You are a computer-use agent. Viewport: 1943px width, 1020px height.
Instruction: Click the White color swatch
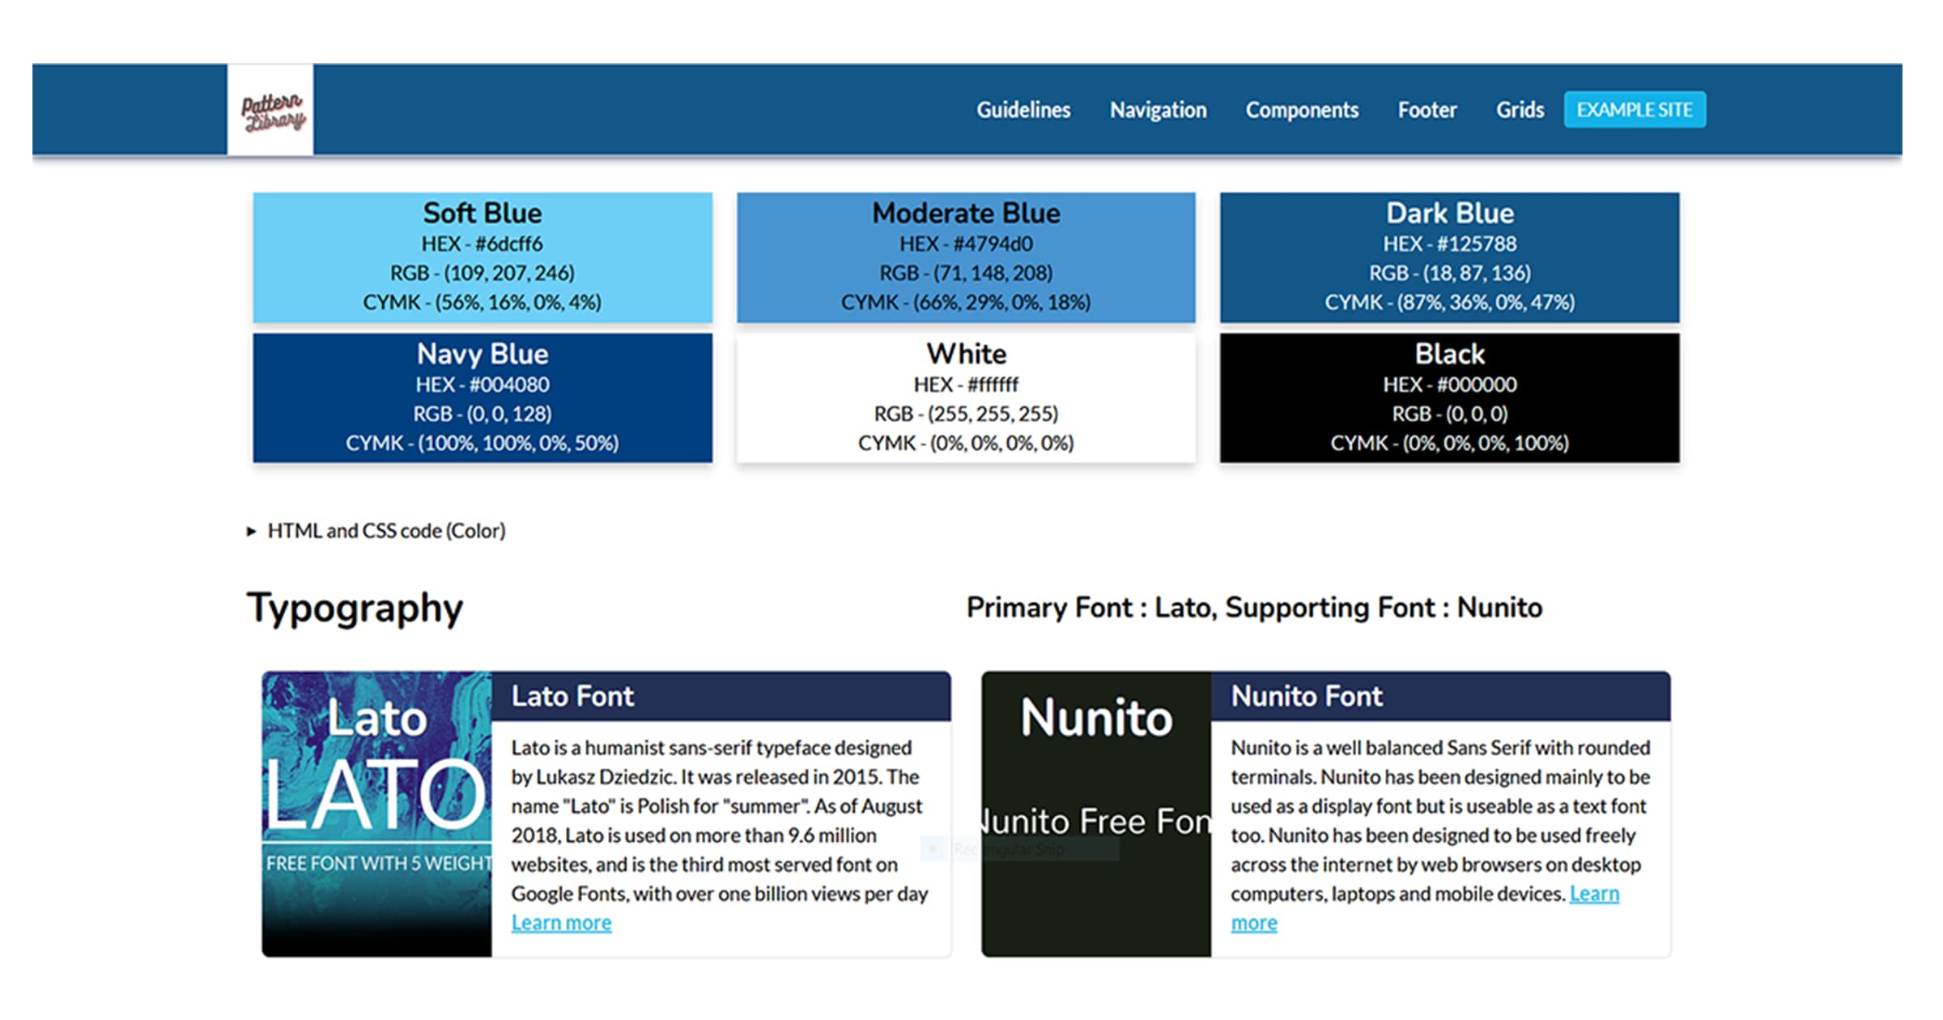click(x=966, y=398)
